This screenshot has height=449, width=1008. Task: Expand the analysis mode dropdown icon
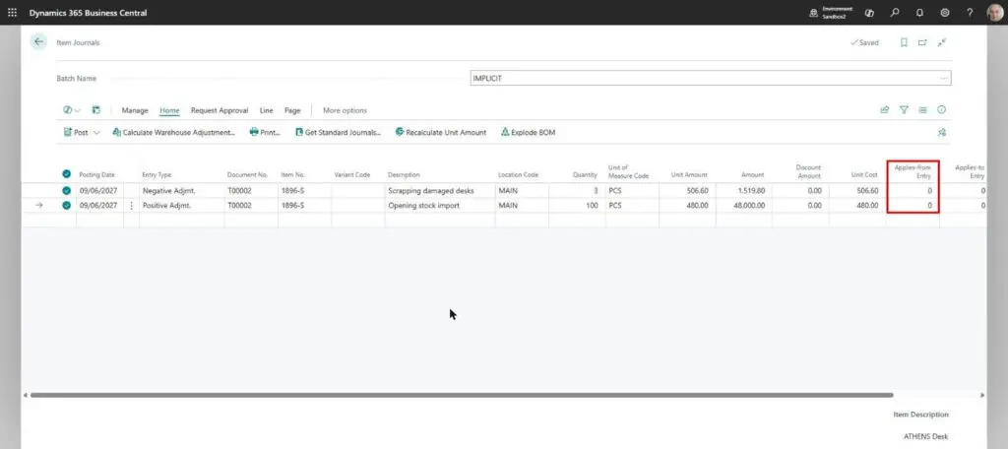click(71, 110)
